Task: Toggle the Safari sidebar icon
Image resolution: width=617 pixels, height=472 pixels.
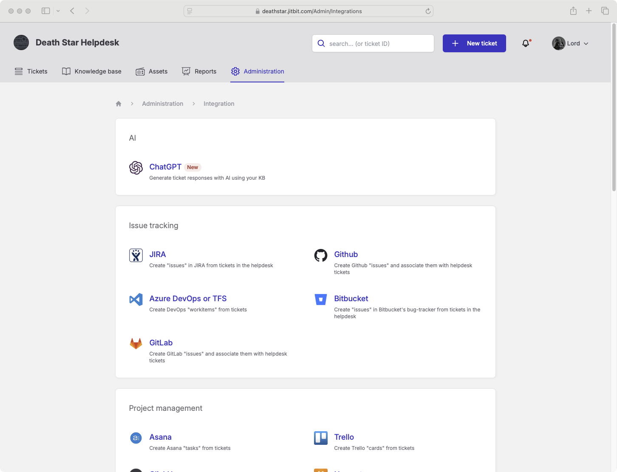Action: [x=46, y=11]
